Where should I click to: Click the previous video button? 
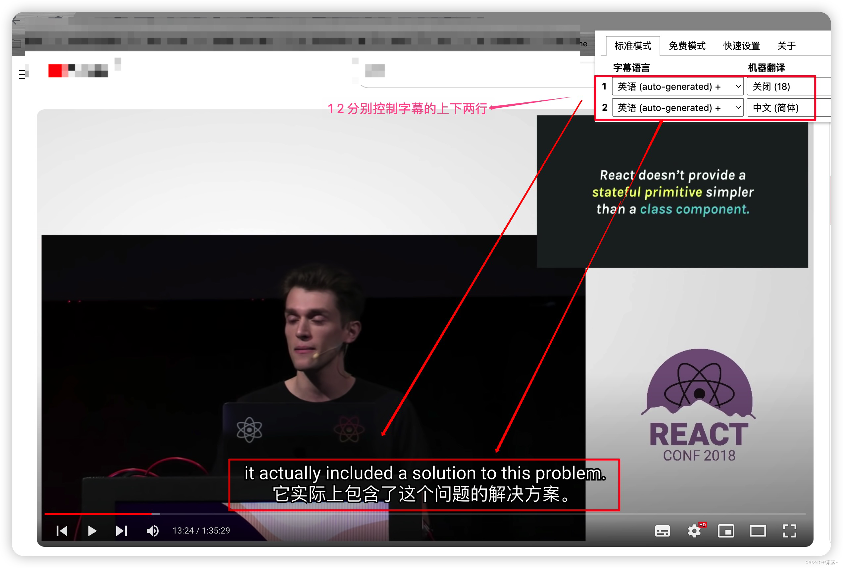[62, 531]
